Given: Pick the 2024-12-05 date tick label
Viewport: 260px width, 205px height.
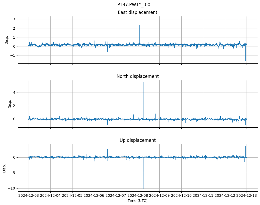Looking at the screenshot, I should click(x=72, y=195).
